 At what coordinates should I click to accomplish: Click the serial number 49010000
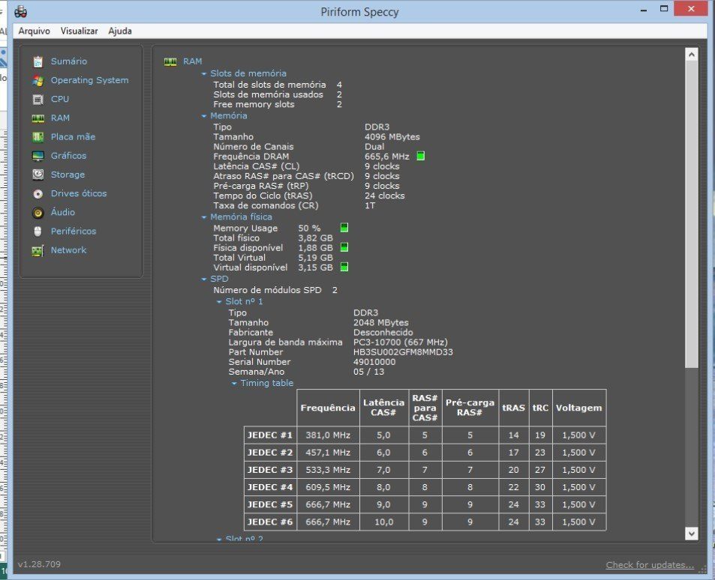tap(374, 362)
